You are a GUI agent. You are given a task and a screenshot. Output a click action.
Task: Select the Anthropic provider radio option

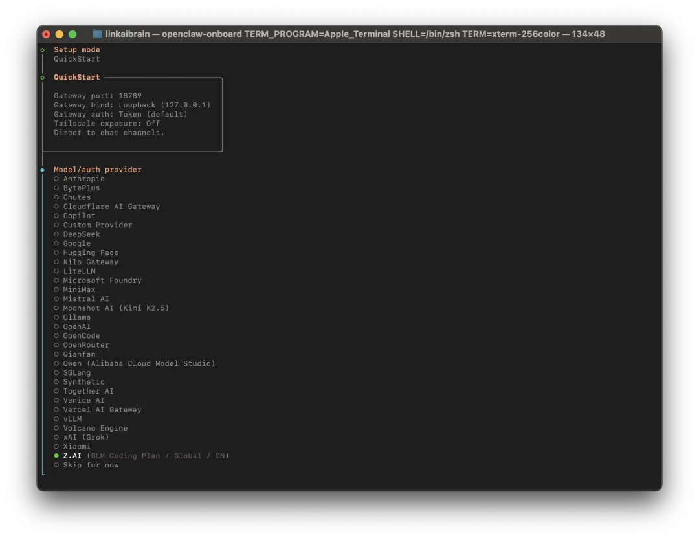pyautogui.click(x=80, y=179)
